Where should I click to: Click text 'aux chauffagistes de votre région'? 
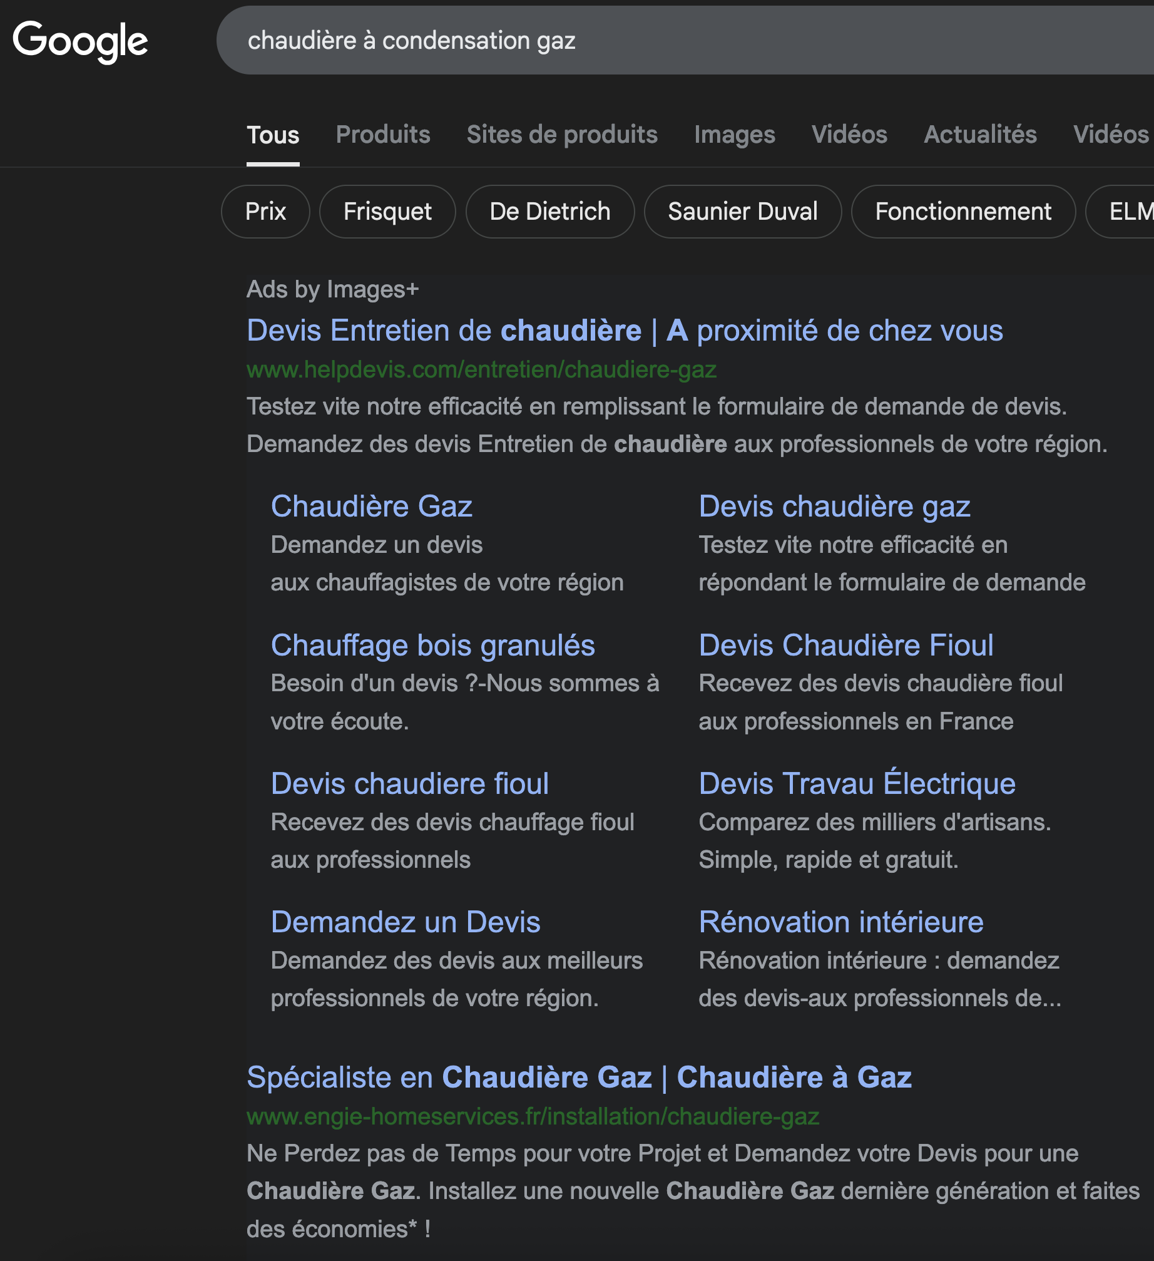(x=447, y=582)
